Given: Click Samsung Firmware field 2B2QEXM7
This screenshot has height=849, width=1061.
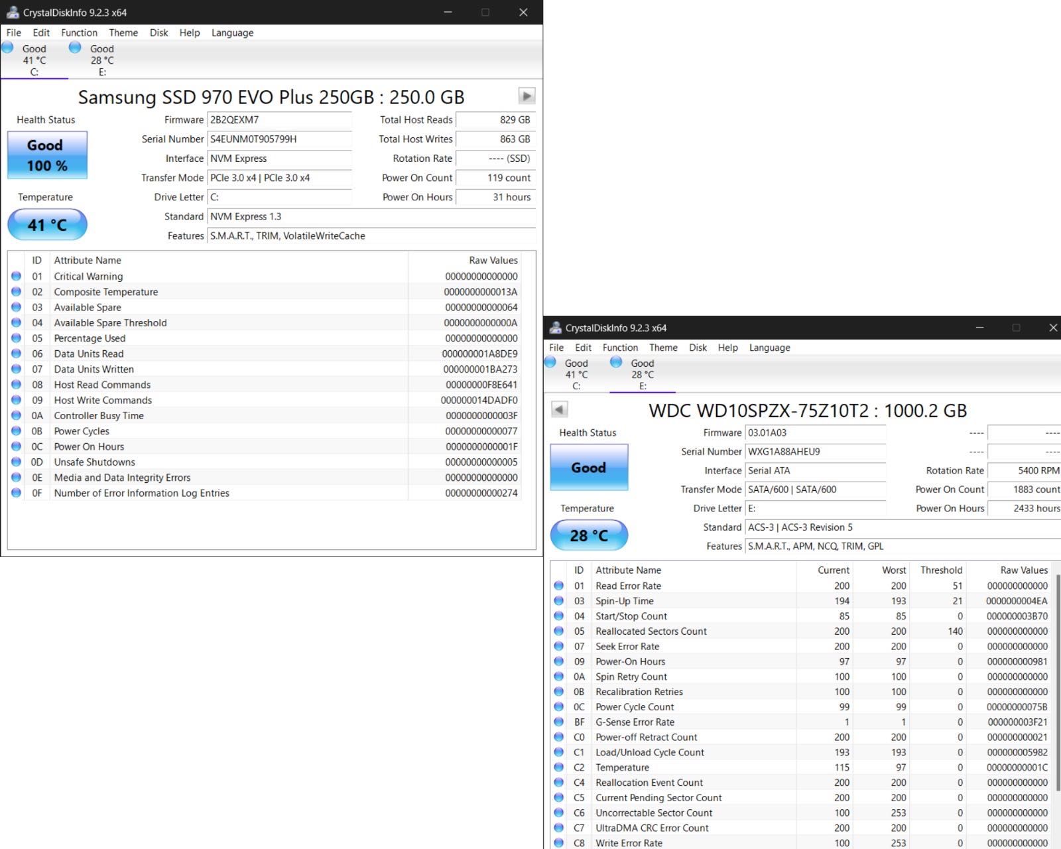Looking at the screenshot, I should [279, 120].
